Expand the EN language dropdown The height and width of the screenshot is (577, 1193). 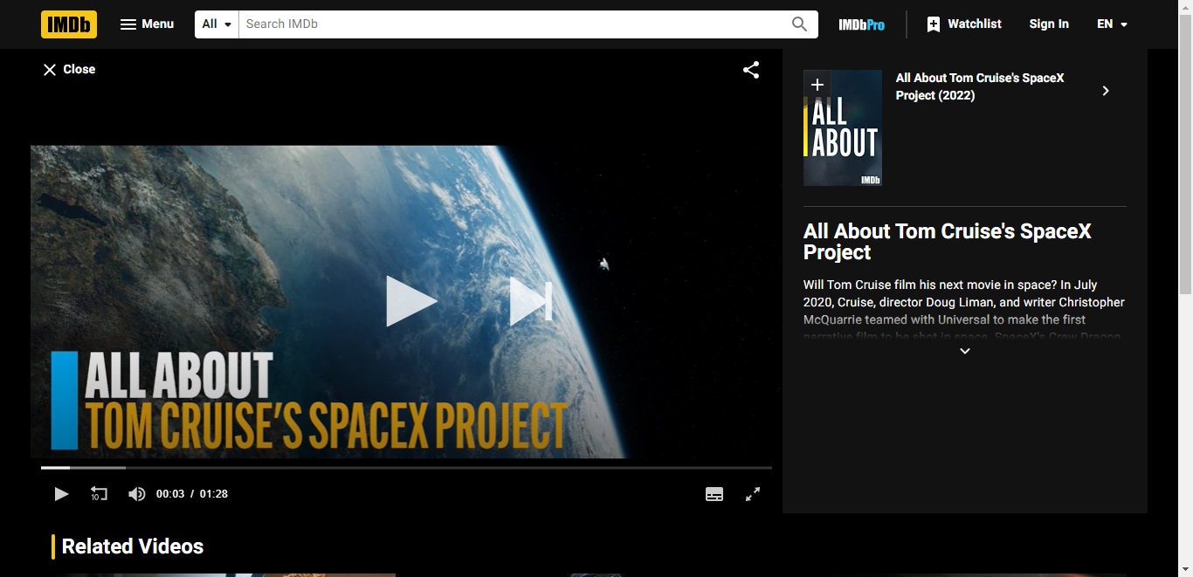click(x=1113, y=24)
